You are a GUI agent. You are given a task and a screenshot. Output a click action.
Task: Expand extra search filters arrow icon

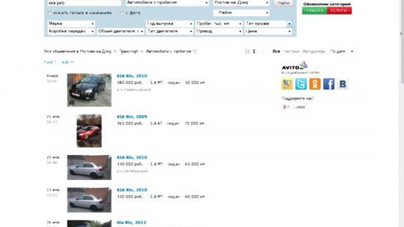click(289, 24)
